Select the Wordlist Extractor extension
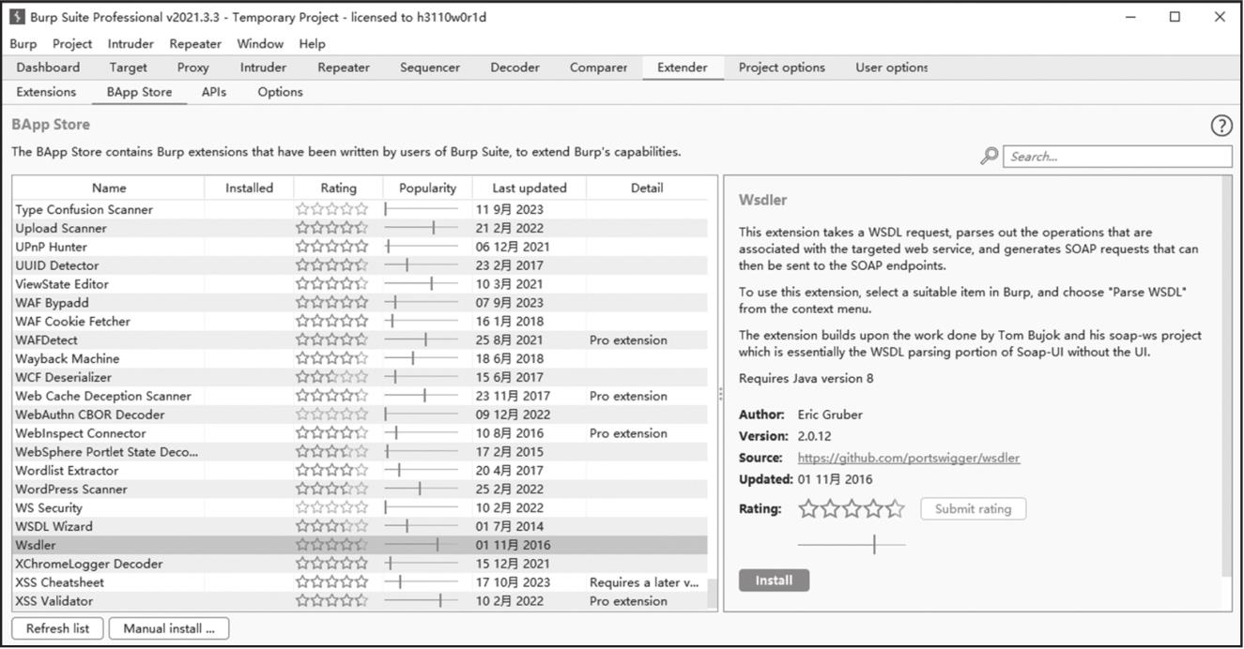 [360, 471]
